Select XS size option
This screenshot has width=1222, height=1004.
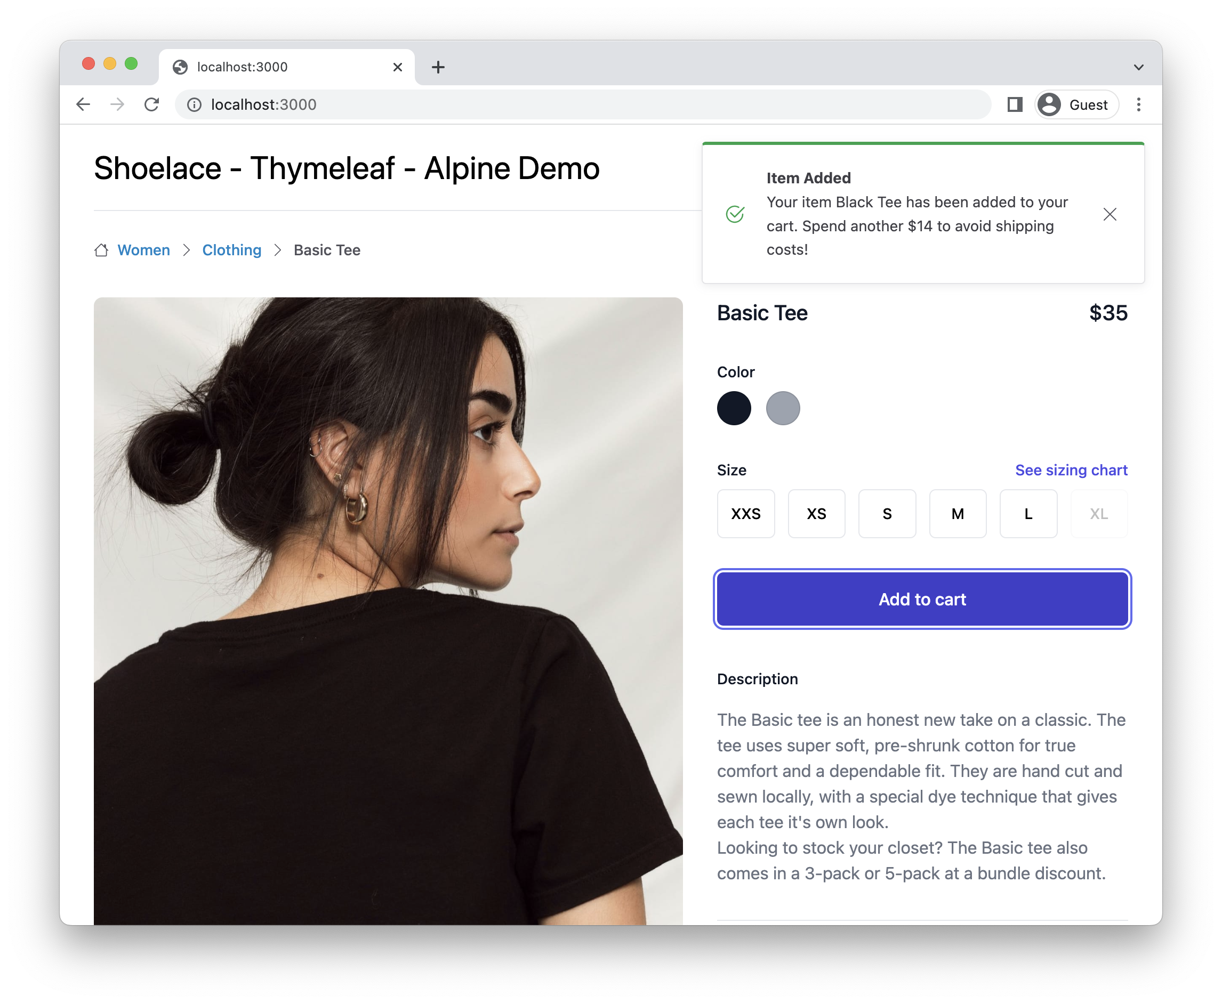(816, 513)
